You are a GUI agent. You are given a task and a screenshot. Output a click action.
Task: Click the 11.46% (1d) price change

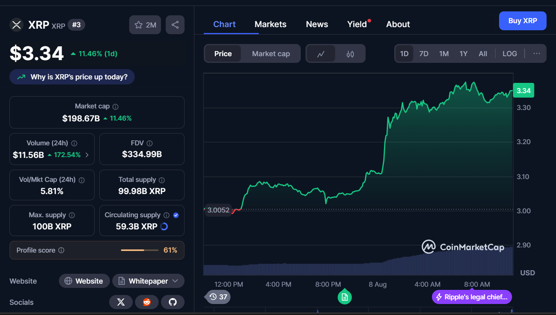coord(94,54)
